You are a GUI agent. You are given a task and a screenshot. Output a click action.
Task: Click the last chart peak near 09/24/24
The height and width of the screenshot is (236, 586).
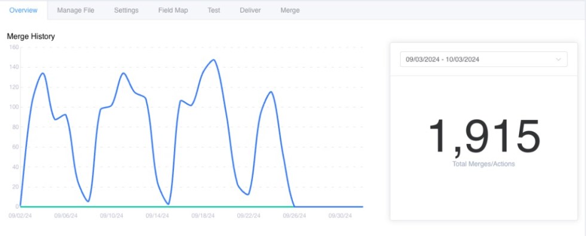click(271, 92)
